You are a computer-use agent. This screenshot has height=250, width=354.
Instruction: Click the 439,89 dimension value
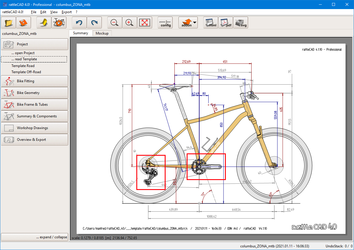pos(174,209)
